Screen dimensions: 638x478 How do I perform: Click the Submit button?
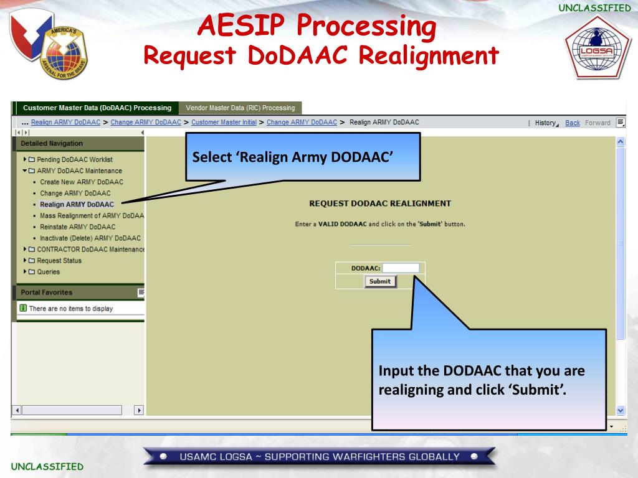[x=380, y=281]
